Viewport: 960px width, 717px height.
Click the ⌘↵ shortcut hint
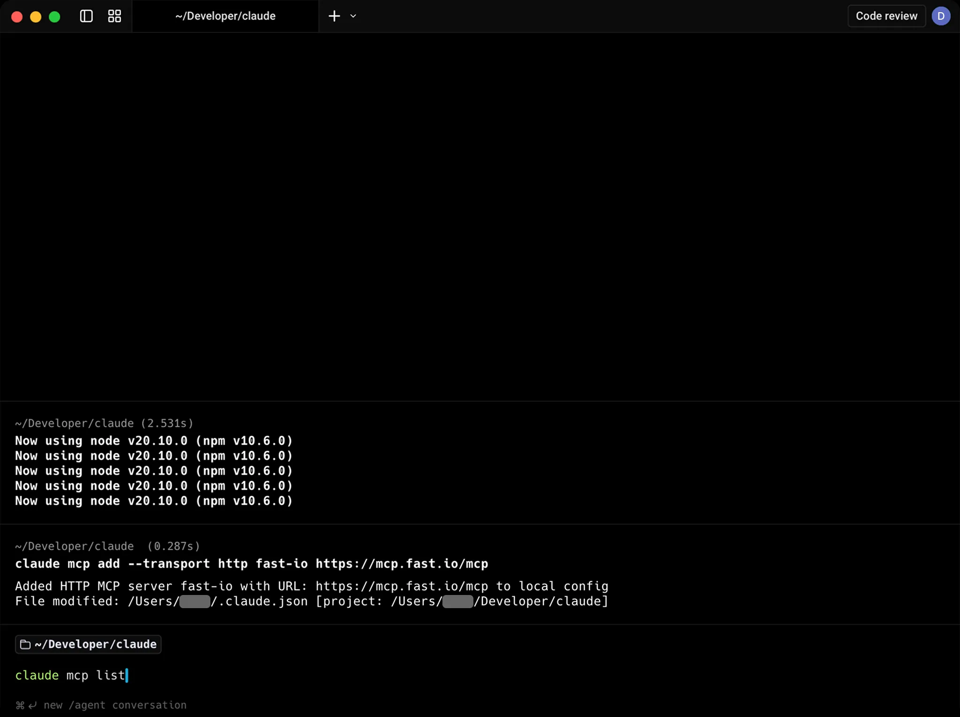26,705
